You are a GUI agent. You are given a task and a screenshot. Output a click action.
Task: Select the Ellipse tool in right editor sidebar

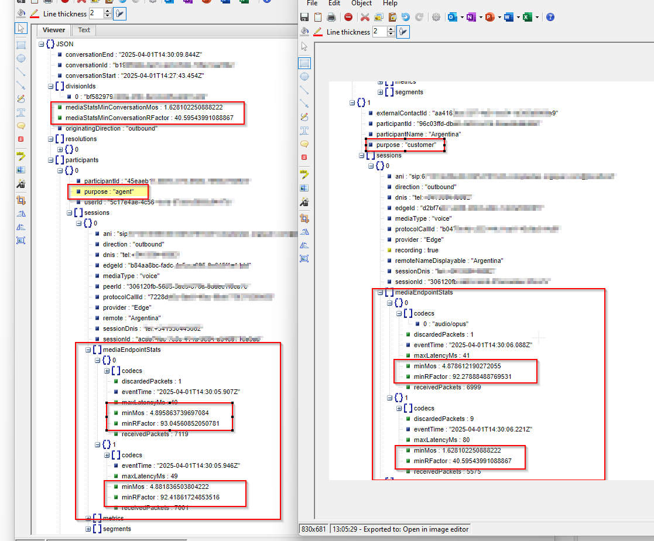click(304, 77)
